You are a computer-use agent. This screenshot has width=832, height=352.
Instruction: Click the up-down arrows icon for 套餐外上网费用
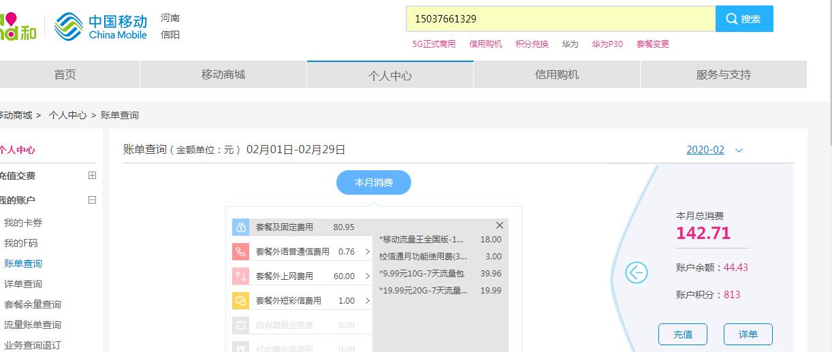pos(241,276)
